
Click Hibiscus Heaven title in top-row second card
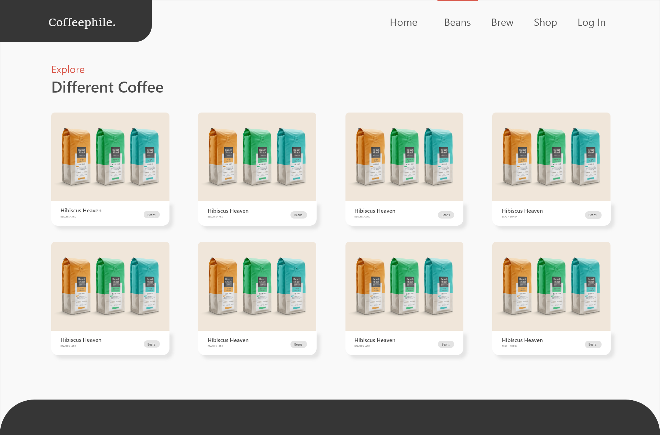pos(228,211)
